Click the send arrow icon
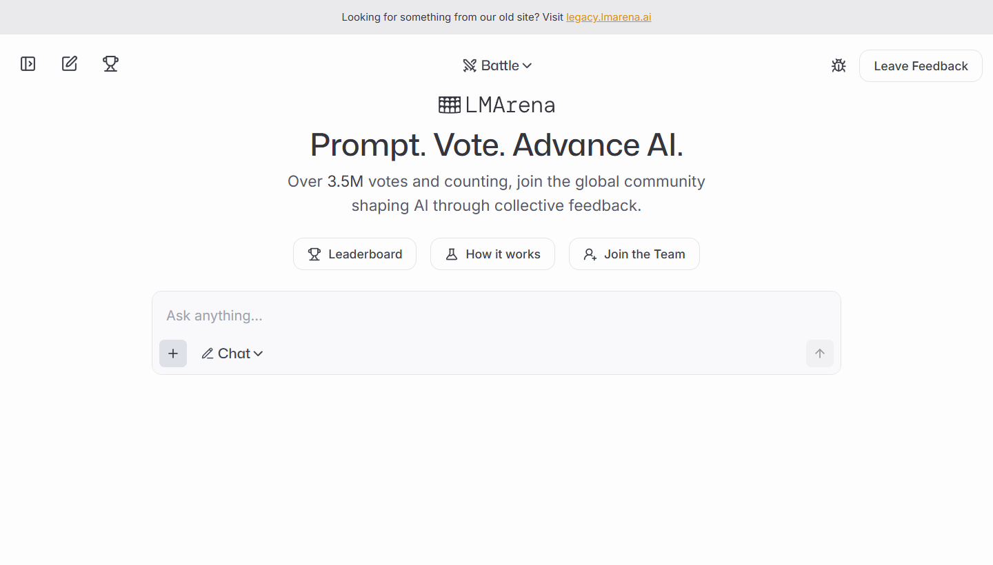Image resolution: width=993 pixels, height=565 pixels. tap(820, 353)
